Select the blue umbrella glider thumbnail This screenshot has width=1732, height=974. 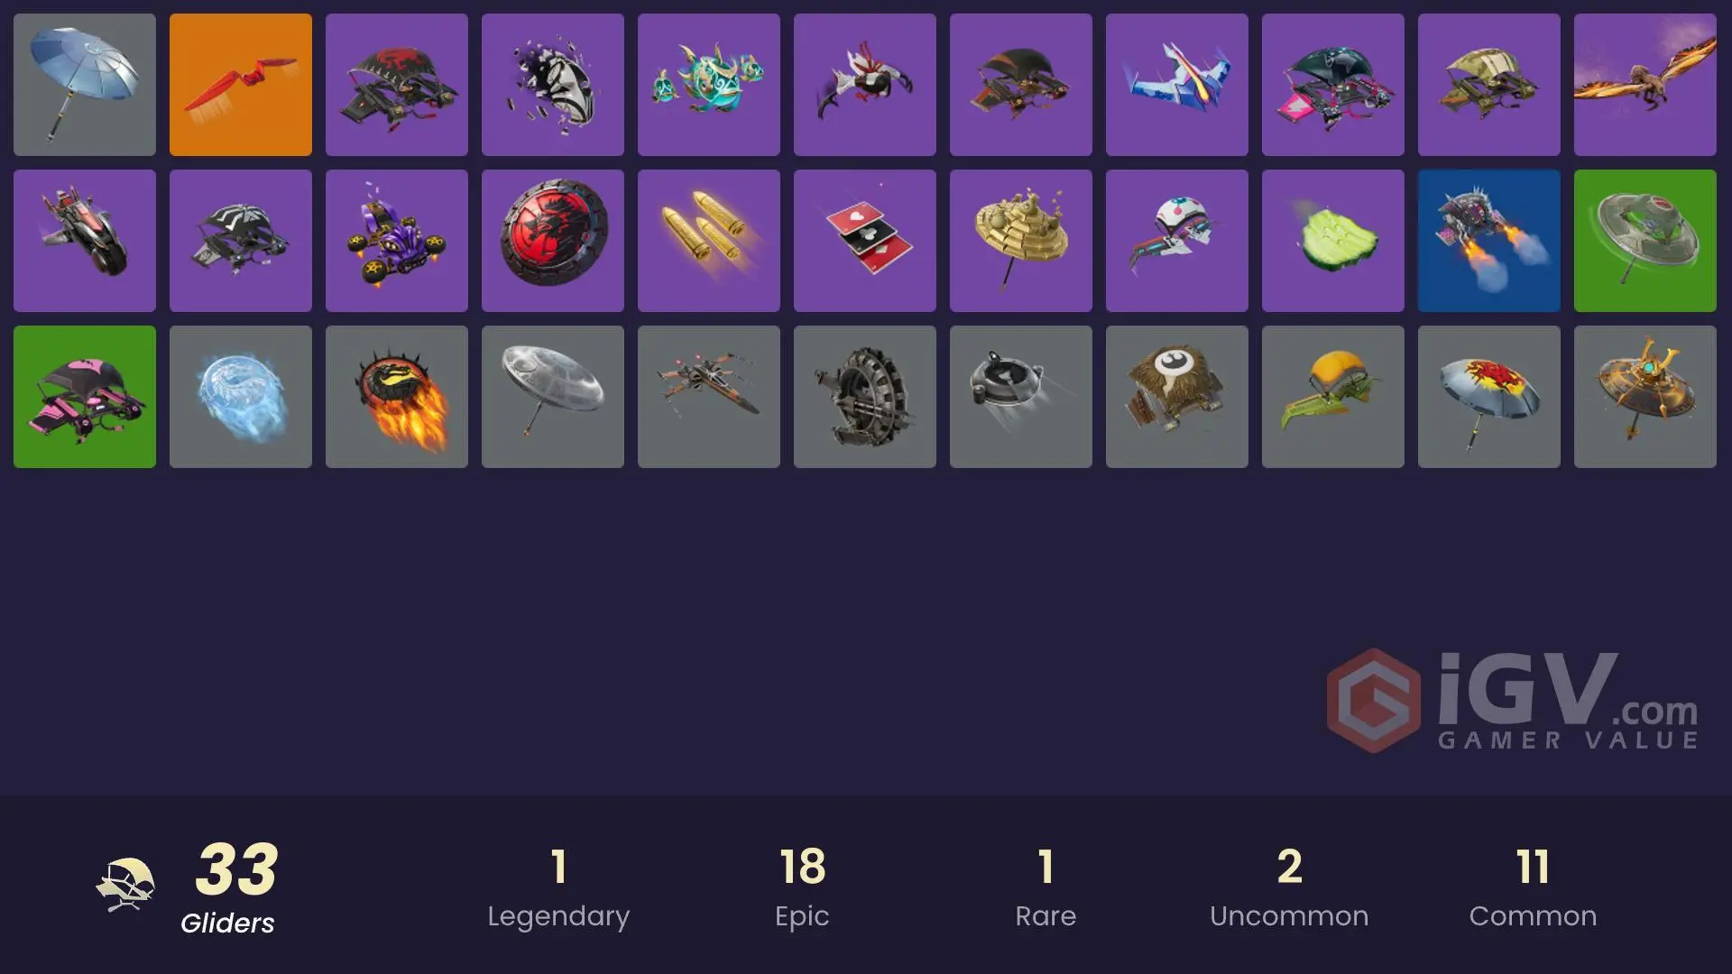pos(85,85)
